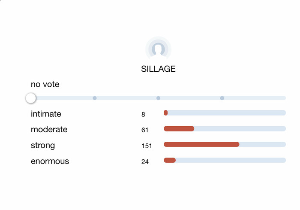Click the red intimate result bar
Viewport: 300px width, 210px height.
pos(166,113)
